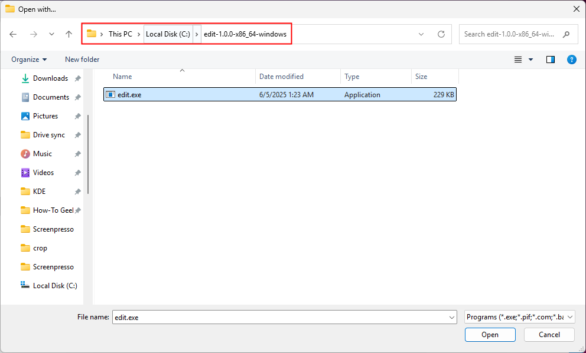Select Local Disk (C:) breadcrumb segment

[168, 34]
